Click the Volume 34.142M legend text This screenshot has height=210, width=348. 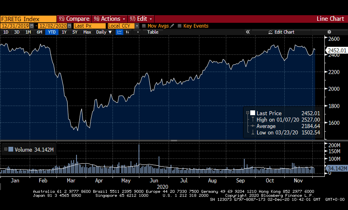click(34, 150)
